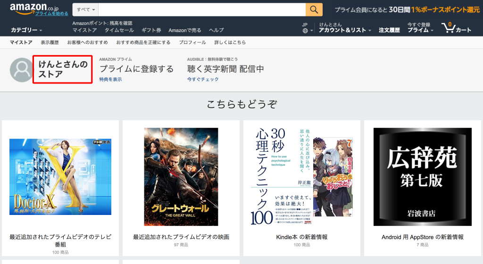Click Amazonポイント: 残高を確認 link

coord(102,23)
